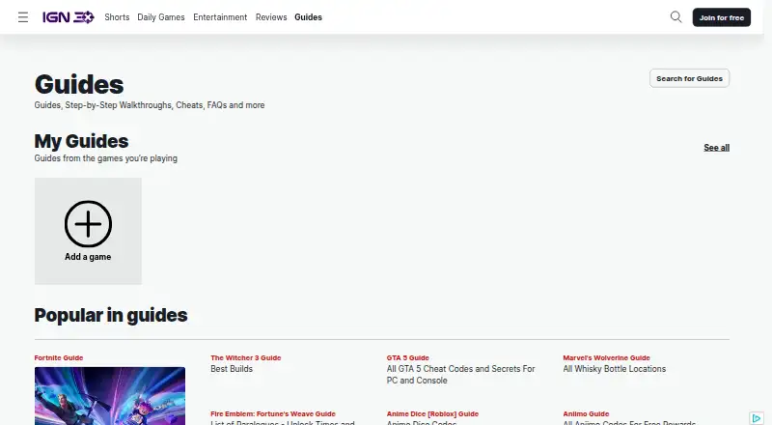
Task: Open Shorts in the top navigation
Action: (x=117, y=17)
